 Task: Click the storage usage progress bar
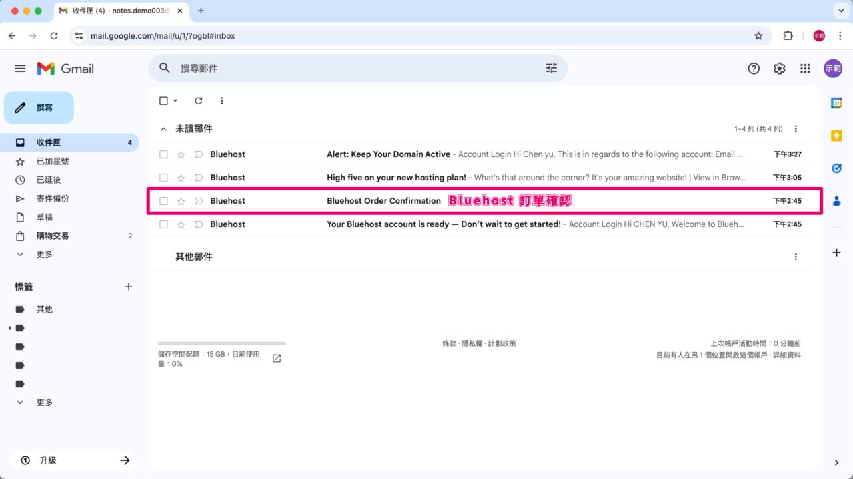pos(220,343)
